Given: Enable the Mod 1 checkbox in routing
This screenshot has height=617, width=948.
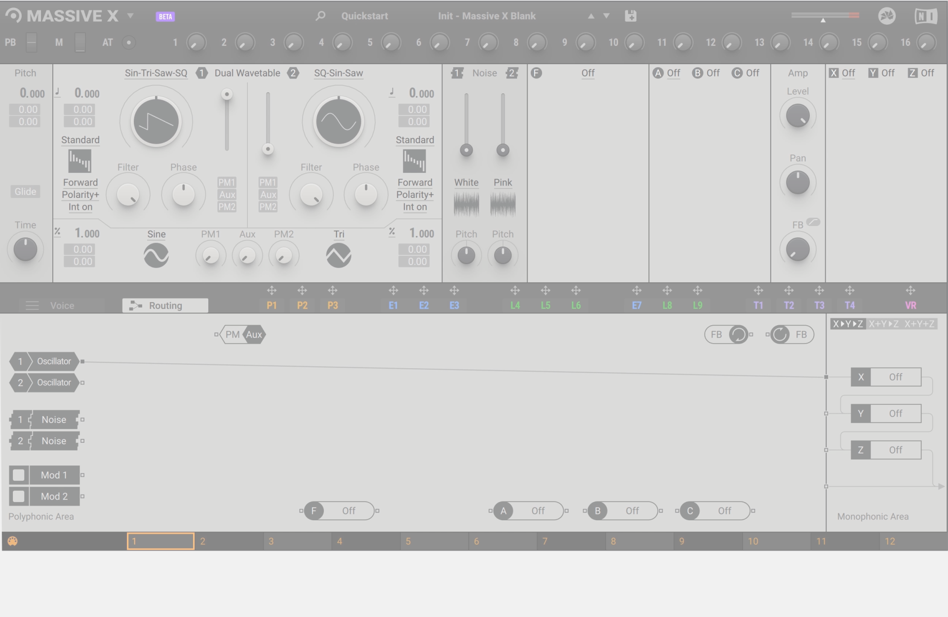Looking at the screenshot, I should (x=19, y=475).
